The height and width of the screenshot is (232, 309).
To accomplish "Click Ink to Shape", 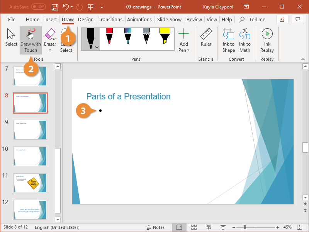I will pos(228,40).
